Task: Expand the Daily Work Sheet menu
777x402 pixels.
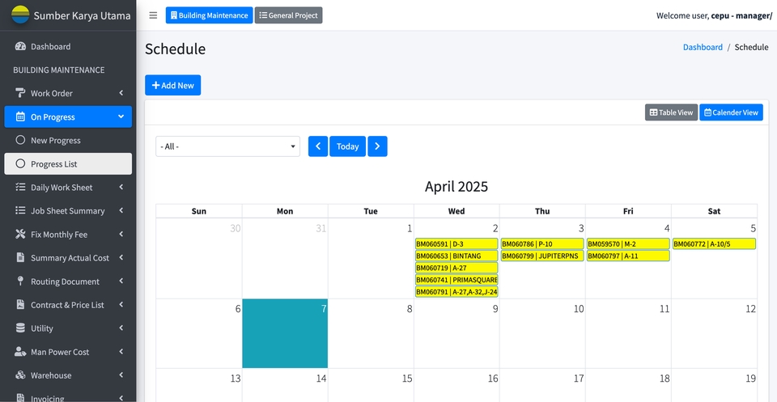Action: coord(68,187)
